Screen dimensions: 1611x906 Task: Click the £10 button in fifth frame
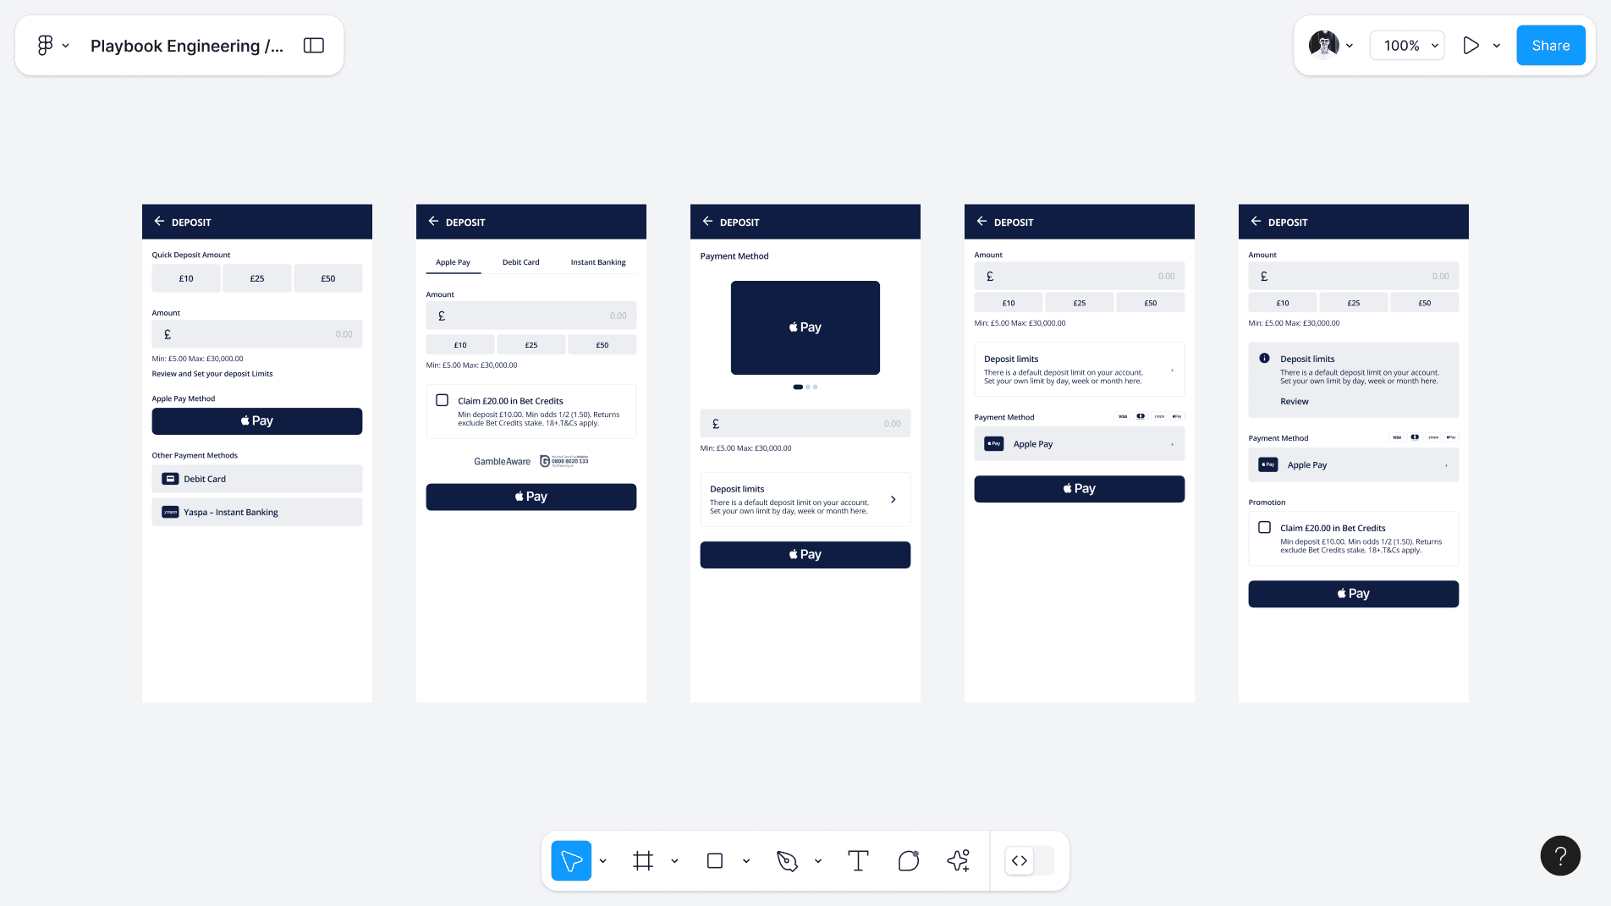(x=1283, y=303)
